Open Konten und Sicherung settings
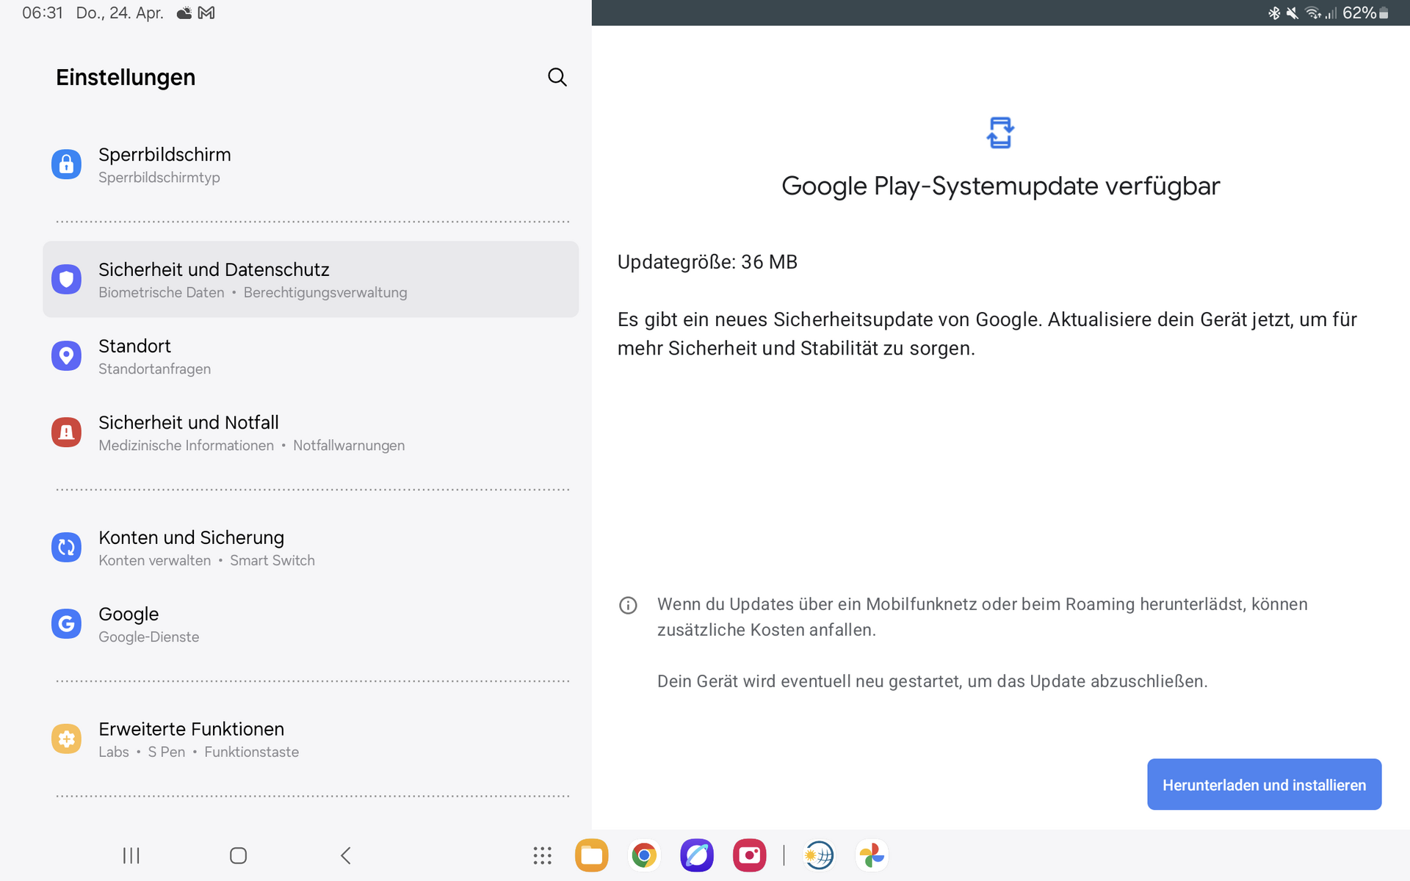The image size is (1410, 881). coord(191,548)
